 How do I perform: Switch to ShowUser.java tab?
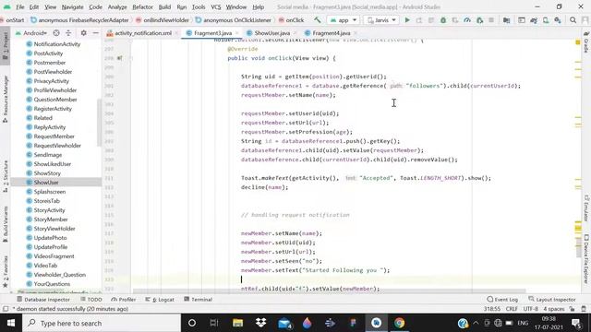(271, 33)
